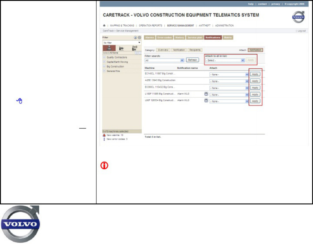This screenshot has width=313, height=244.
Task: Open the filter info icon
Action: point(135,37)
